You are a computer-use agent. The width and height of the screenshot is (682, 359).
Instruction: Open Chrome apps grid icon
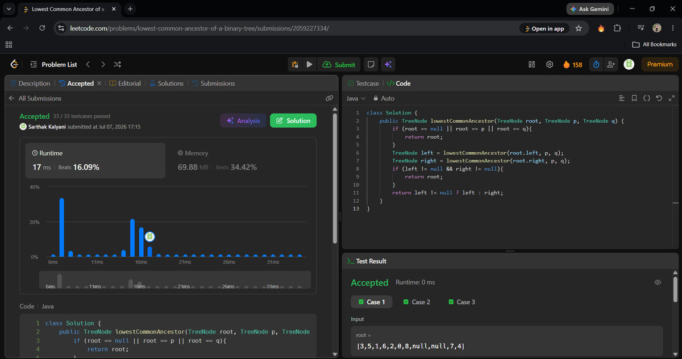(x=9, y=44)
